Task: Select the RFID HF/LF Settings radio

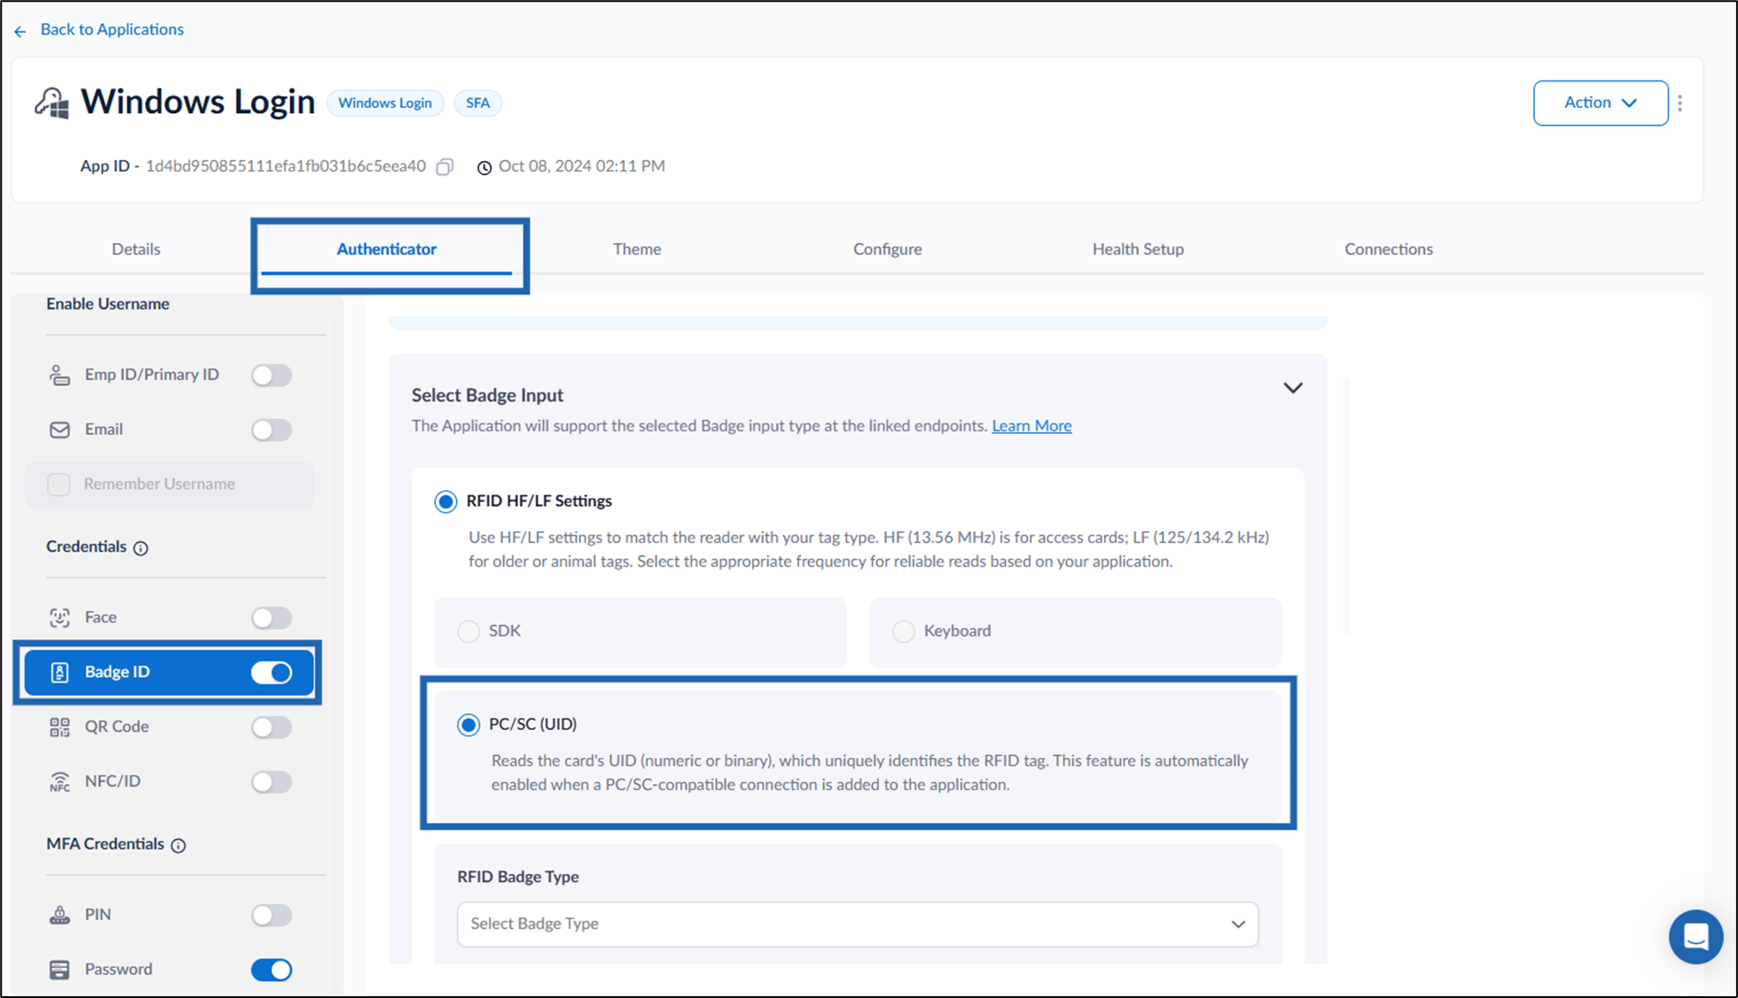Action: point(446,502)
